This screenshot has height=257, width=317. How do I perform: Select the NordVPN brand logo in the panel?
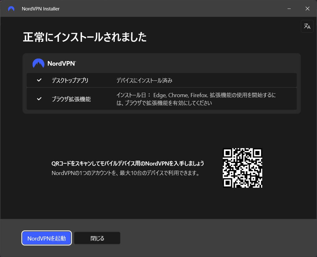click(54, 63)
